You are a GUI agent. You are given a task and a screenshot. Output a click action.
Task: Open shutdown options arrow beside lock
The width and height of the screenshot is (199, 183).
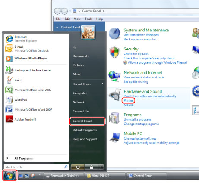[101, 167]
